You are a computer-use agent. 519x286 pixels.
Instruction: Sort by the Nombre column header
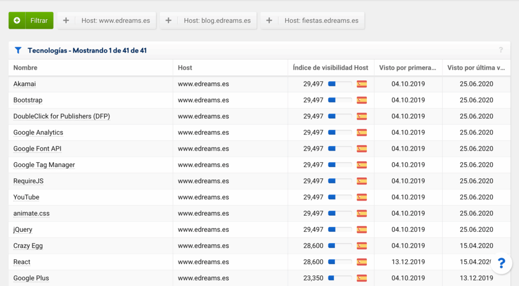click(x=25, y=68)
